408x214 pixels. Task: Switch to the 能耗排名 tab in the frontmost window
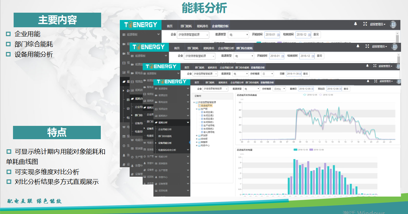pyautogui.click(x=223, y=82)
